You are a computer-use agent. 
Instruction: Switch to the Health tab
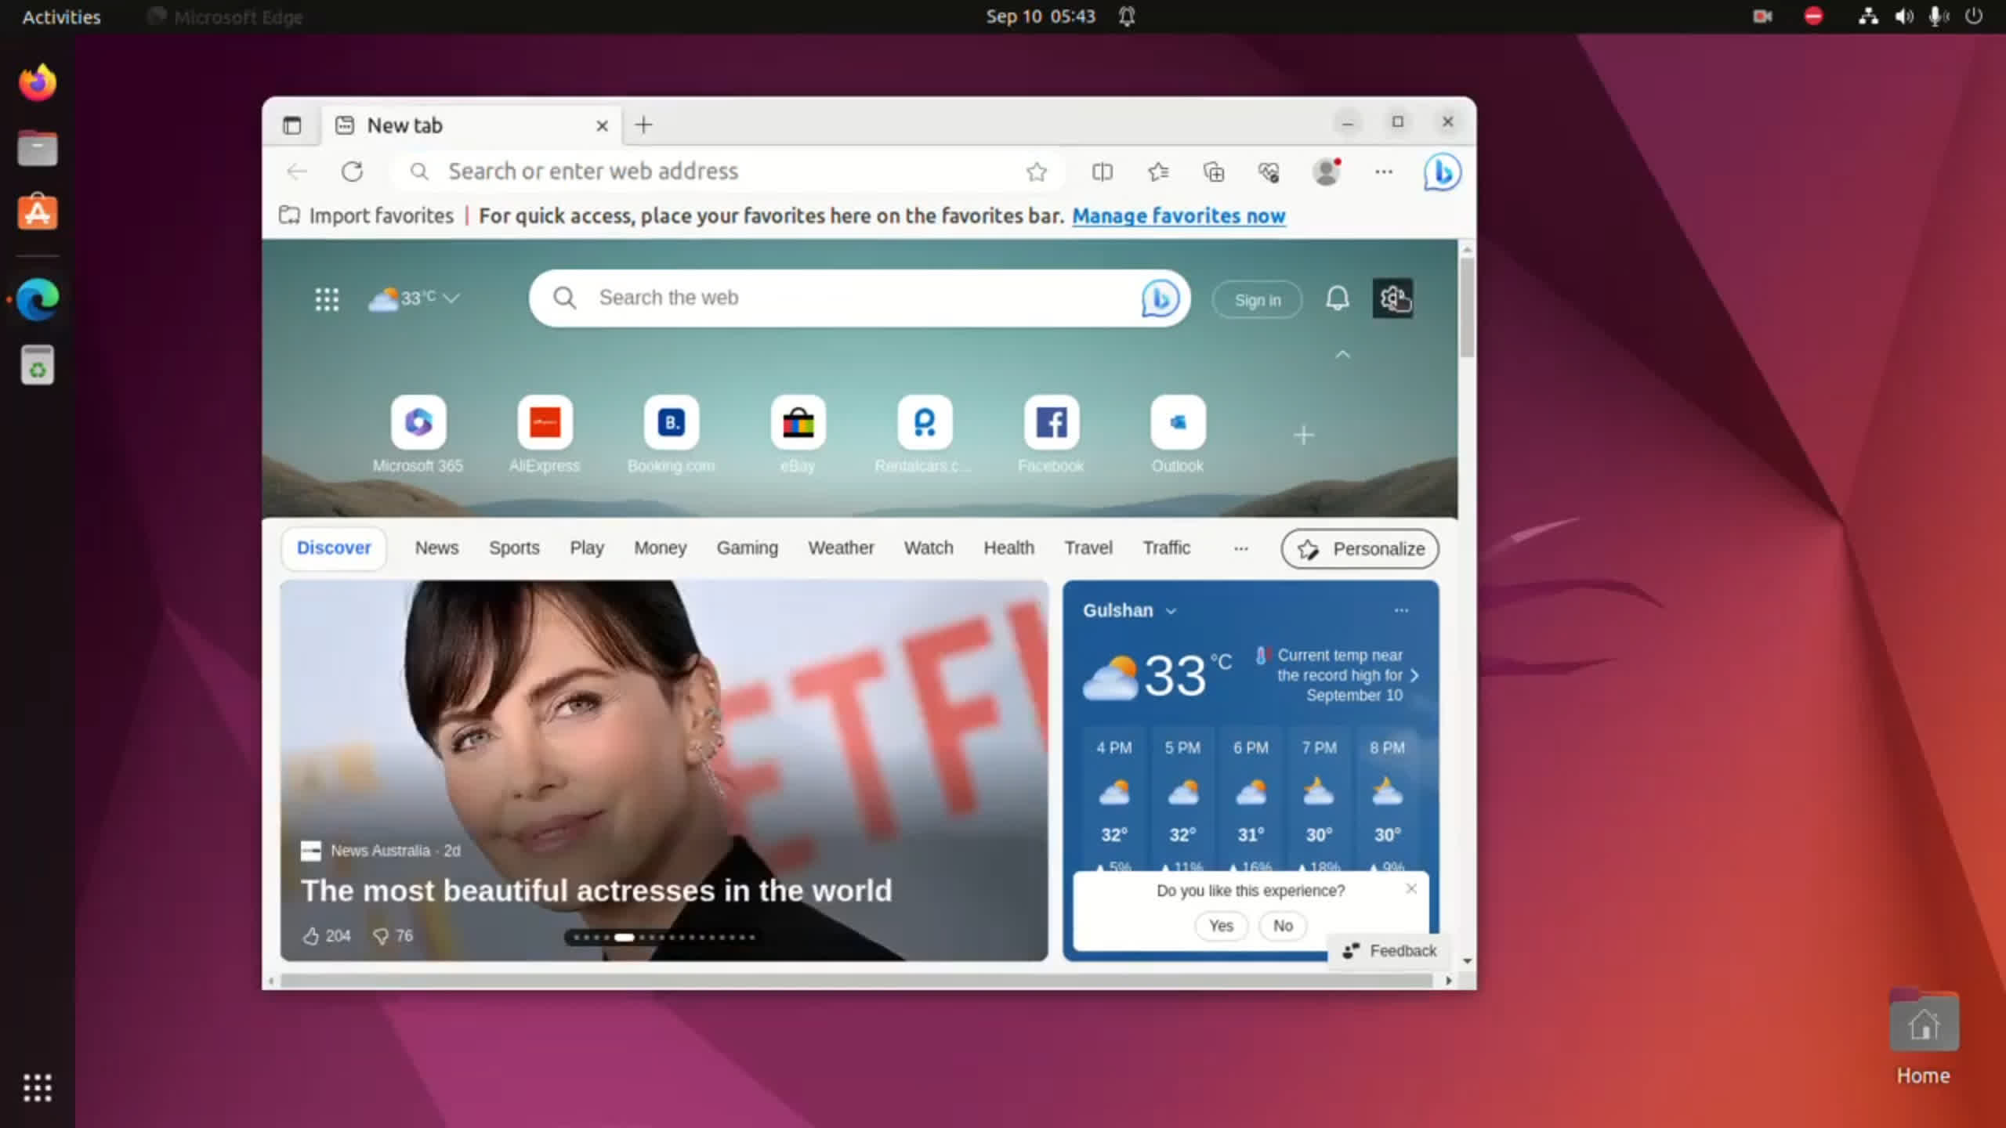[x=1008, y=548]
